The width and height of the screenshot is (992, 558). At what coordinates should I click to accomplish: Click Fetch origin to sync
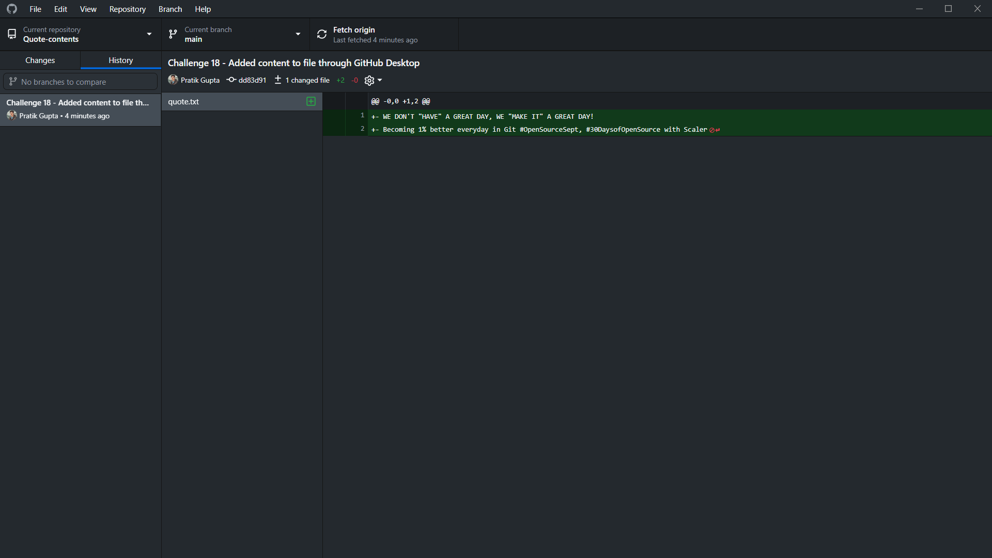pos(354,34)
